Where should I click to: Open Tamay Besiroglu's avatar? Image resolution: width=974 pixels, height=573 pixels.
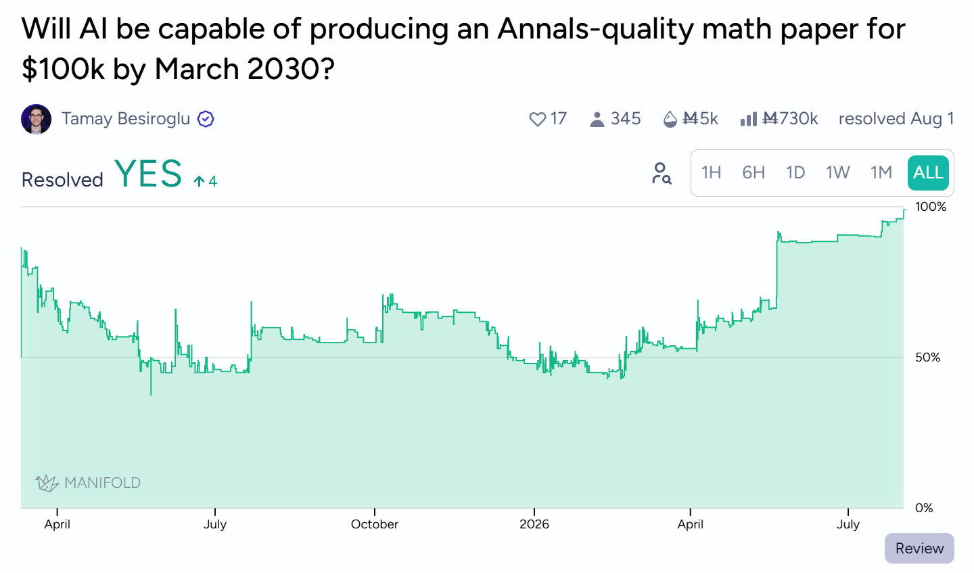[x=37, y=120]
